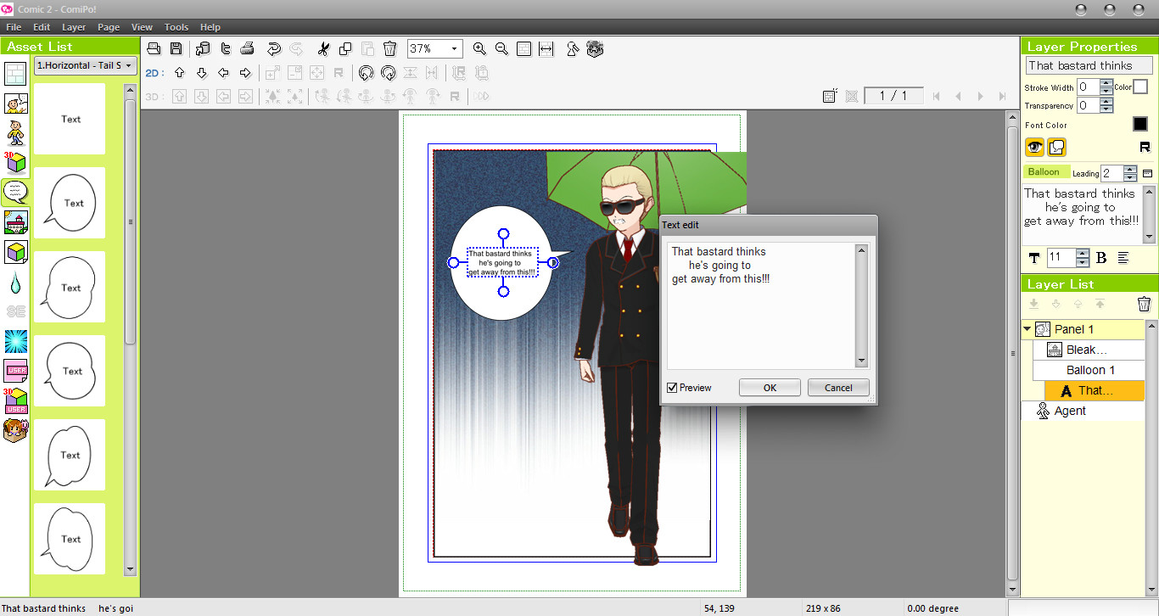Select the 3D item category in Asset List
The width and height of the screenshot is (1159, 616).
click(x=14, y=162)
